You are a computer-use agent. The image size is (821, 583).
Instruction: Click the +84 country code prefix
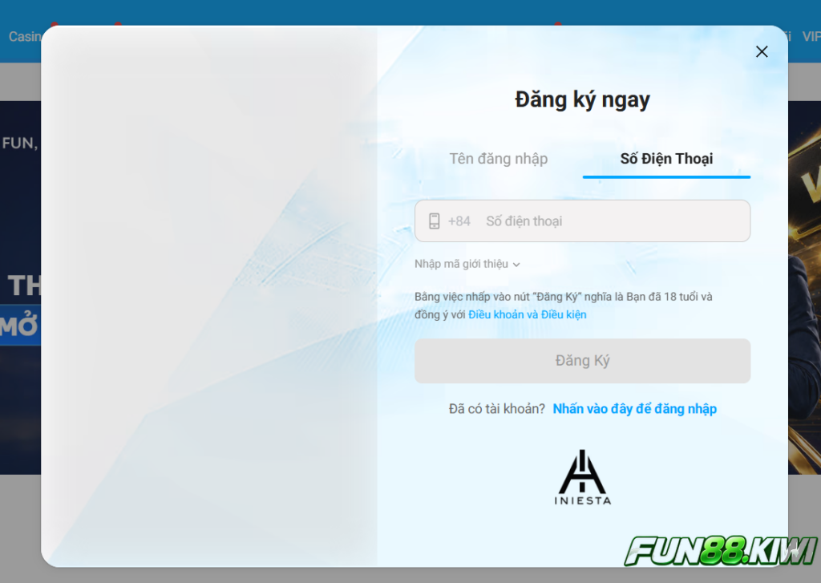pyautogui.click(x=459, y=221)
